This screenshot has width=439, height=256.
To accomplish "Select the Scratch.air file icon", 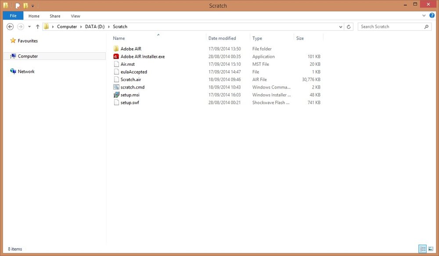I will [116, 79].
